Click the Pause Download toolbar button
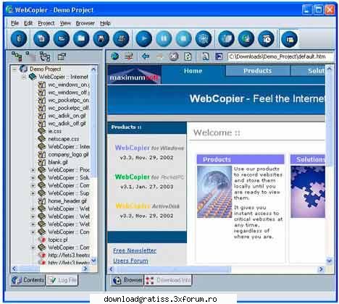This screenshot has width=339, height=304. (164, 38)
